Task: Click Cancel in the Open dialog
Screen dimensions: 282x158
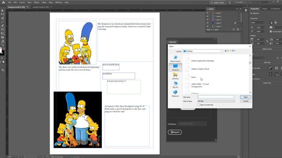Action: pyautogui.click(x=245, y=101)
